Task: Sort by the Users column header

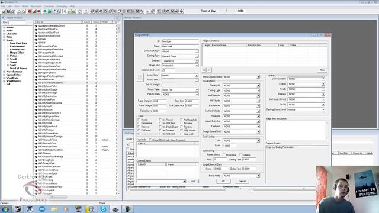Action: pos(96,22)
